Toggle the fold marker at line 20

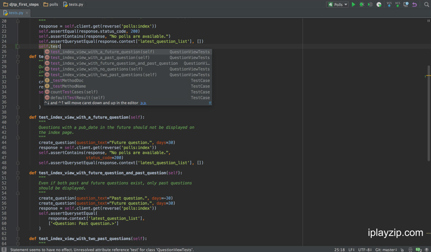(x=18, y=21)
